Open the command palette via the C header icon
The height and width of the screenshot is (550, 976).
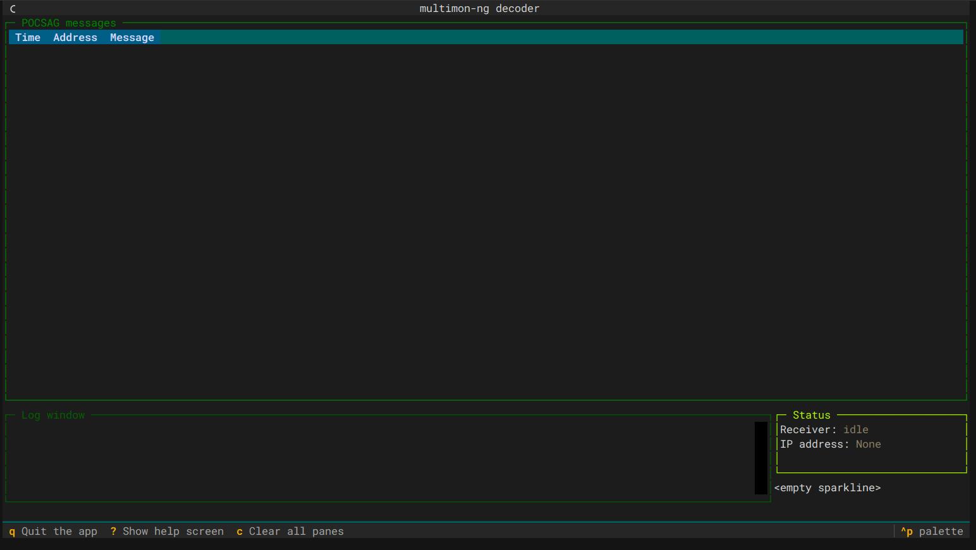11,8
